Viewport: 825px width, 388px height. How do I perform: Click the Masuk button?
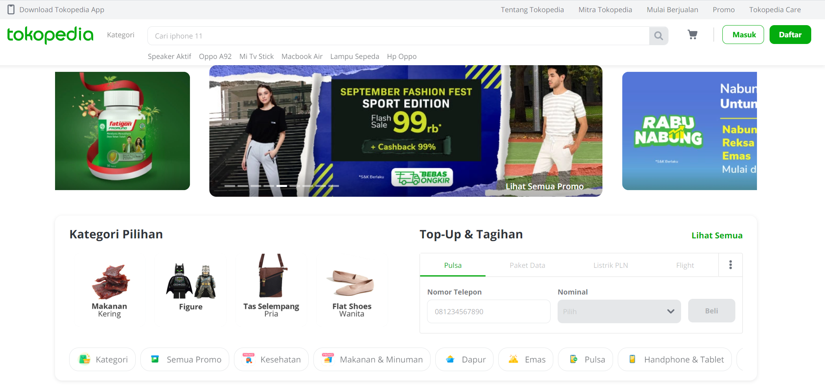tap(743, 35)
